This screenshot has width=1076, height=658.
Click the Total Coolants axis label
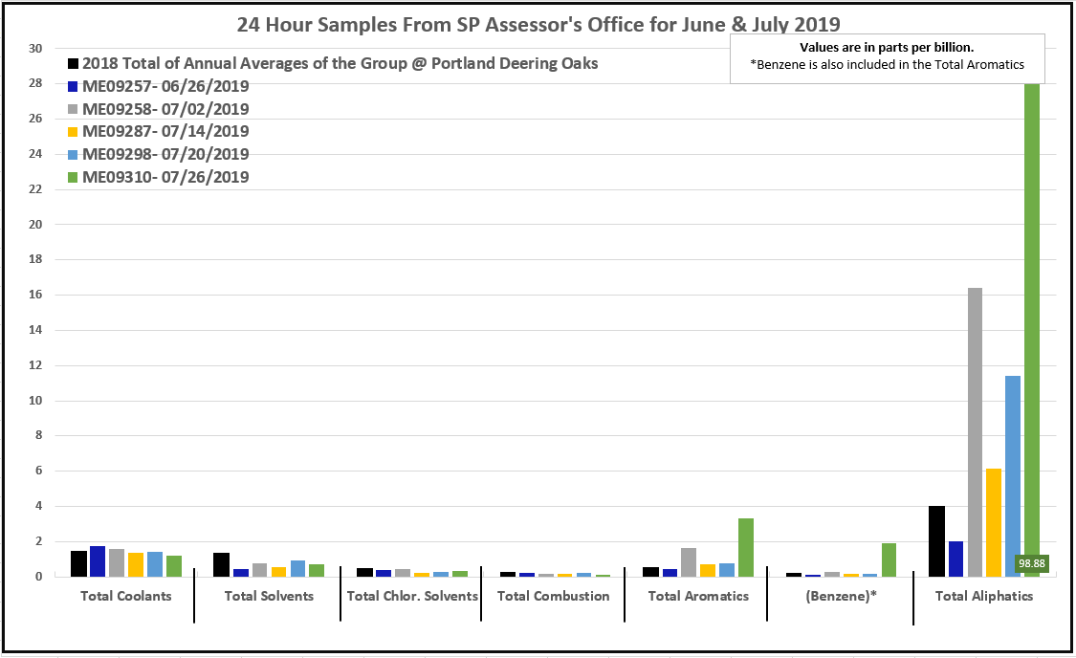127,596
